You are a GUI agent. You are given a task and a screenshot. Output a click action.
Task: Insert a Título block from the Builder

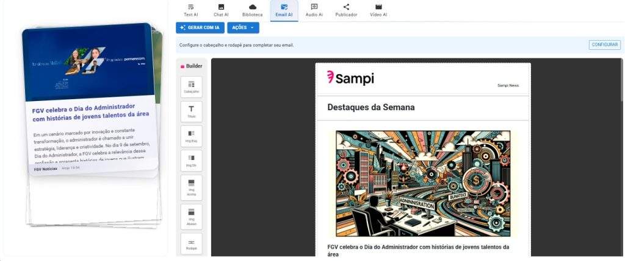pyautogui.click(x=191, y=111)
